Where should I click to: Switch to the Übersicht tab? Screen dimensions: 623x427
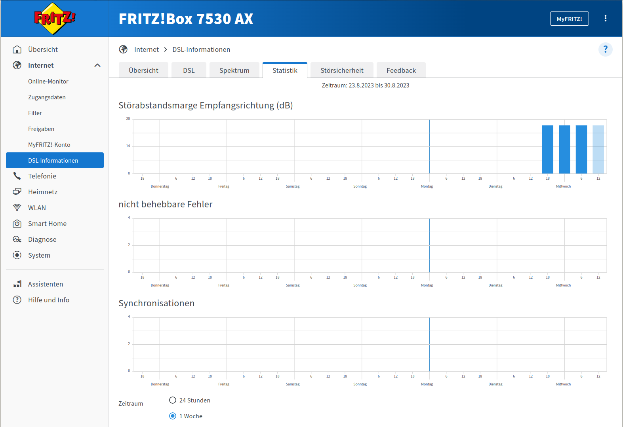tap(143, 70)
